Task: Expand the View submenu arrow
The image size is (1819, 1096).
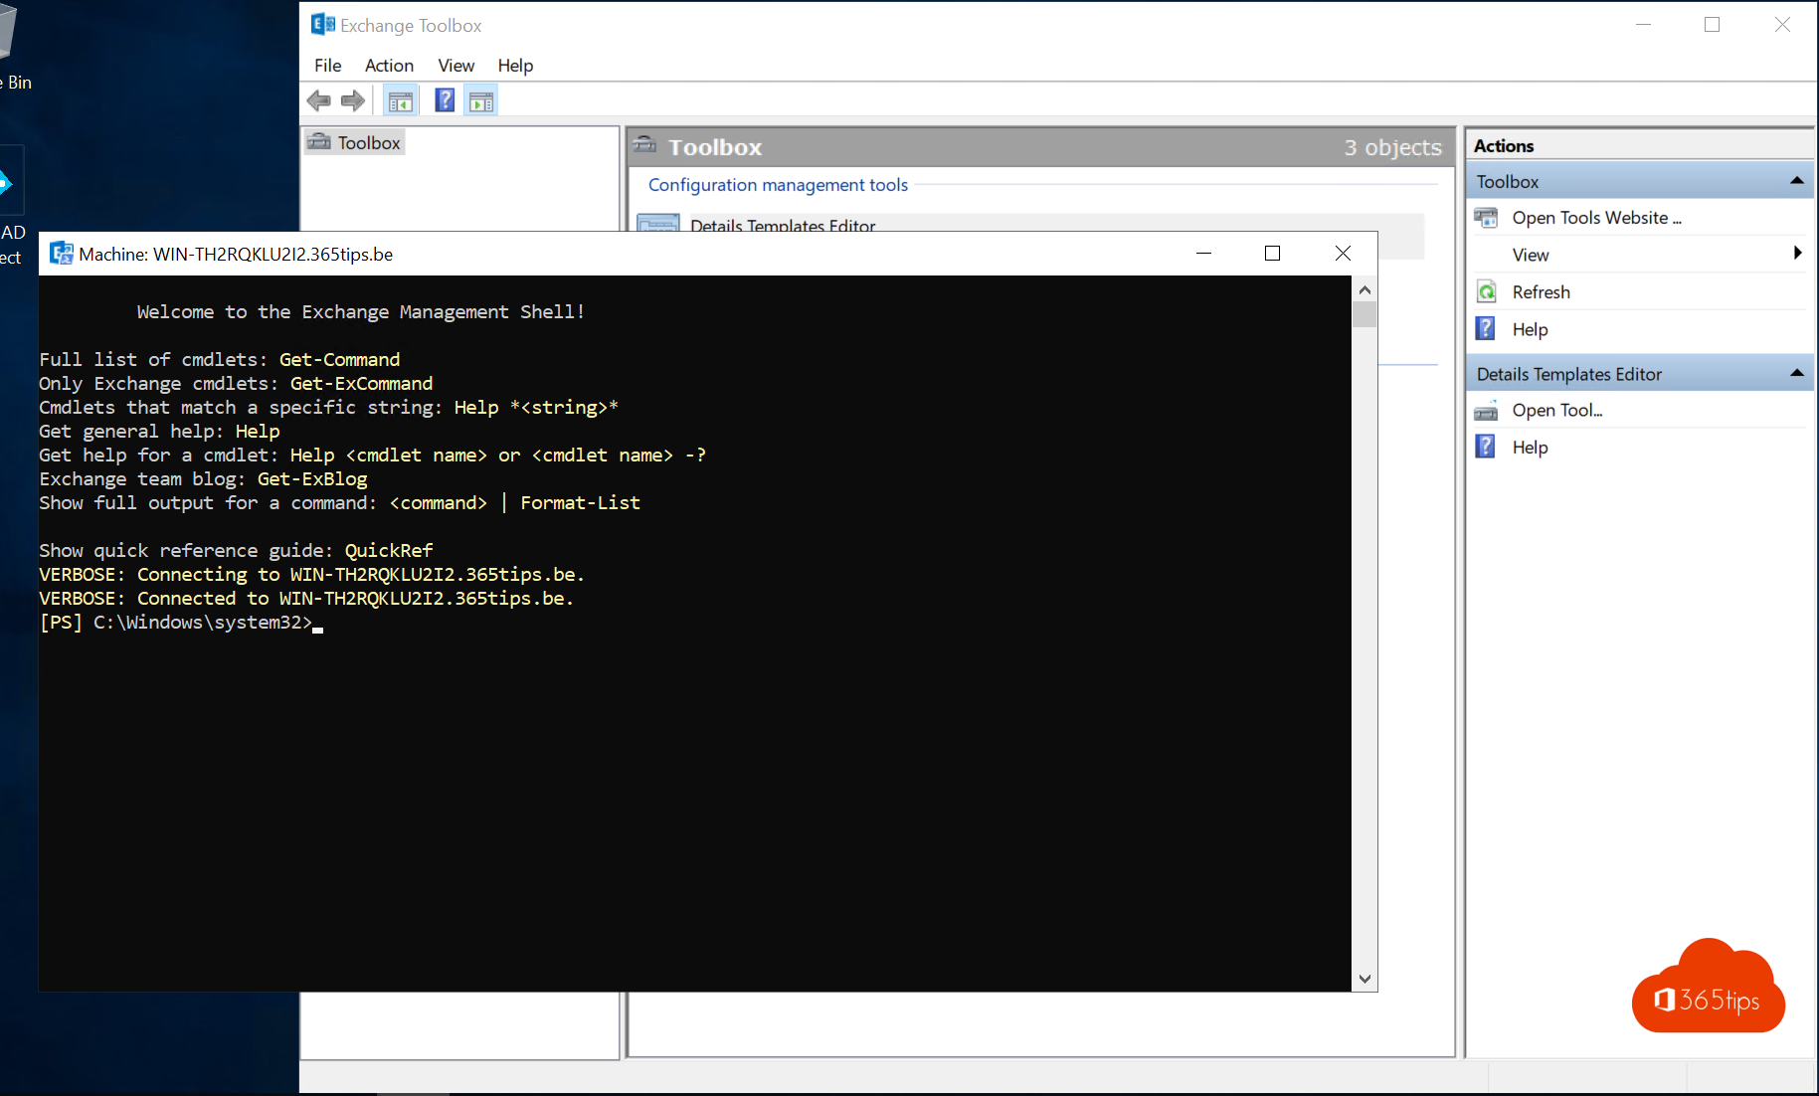Action: point(1797,254)
